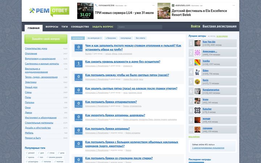
Task: Open category Строительство дома
Action: (36, 49)
